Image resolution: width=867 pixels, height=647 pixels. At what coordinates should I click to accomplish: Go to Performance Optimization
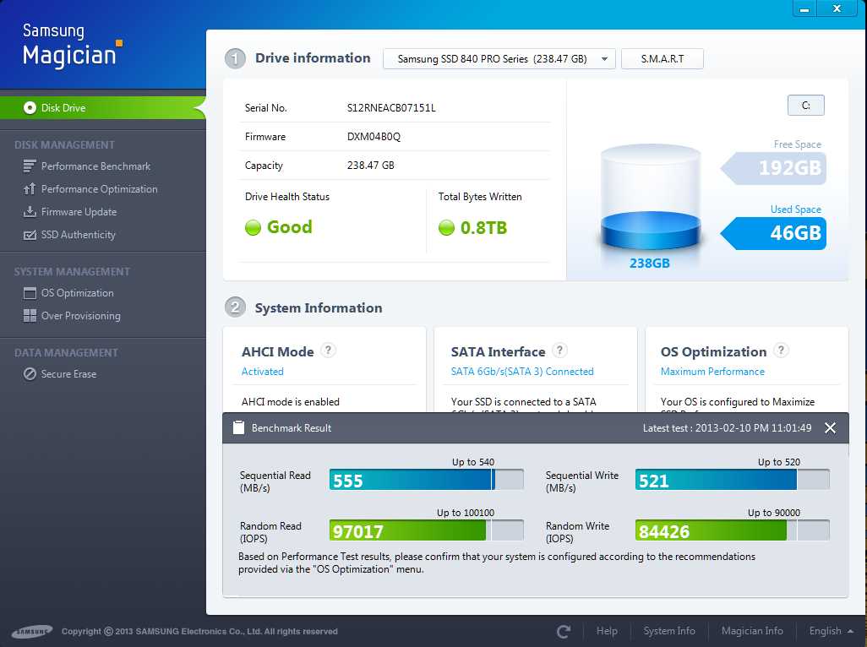point(100,189)
